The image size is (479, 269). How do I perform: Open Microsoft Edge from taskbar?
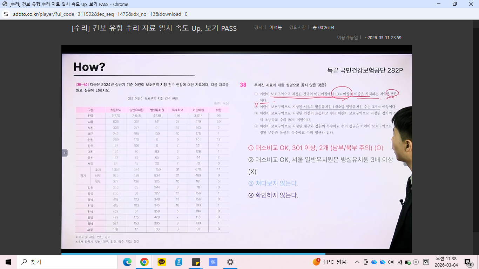(x=127, y=262)
